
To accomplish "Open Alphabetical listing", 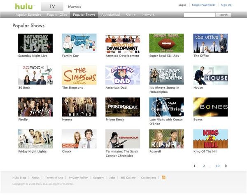I will coord(111,15).
